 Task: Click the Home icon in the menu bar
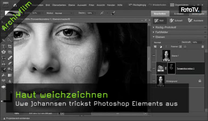[15, 5]
